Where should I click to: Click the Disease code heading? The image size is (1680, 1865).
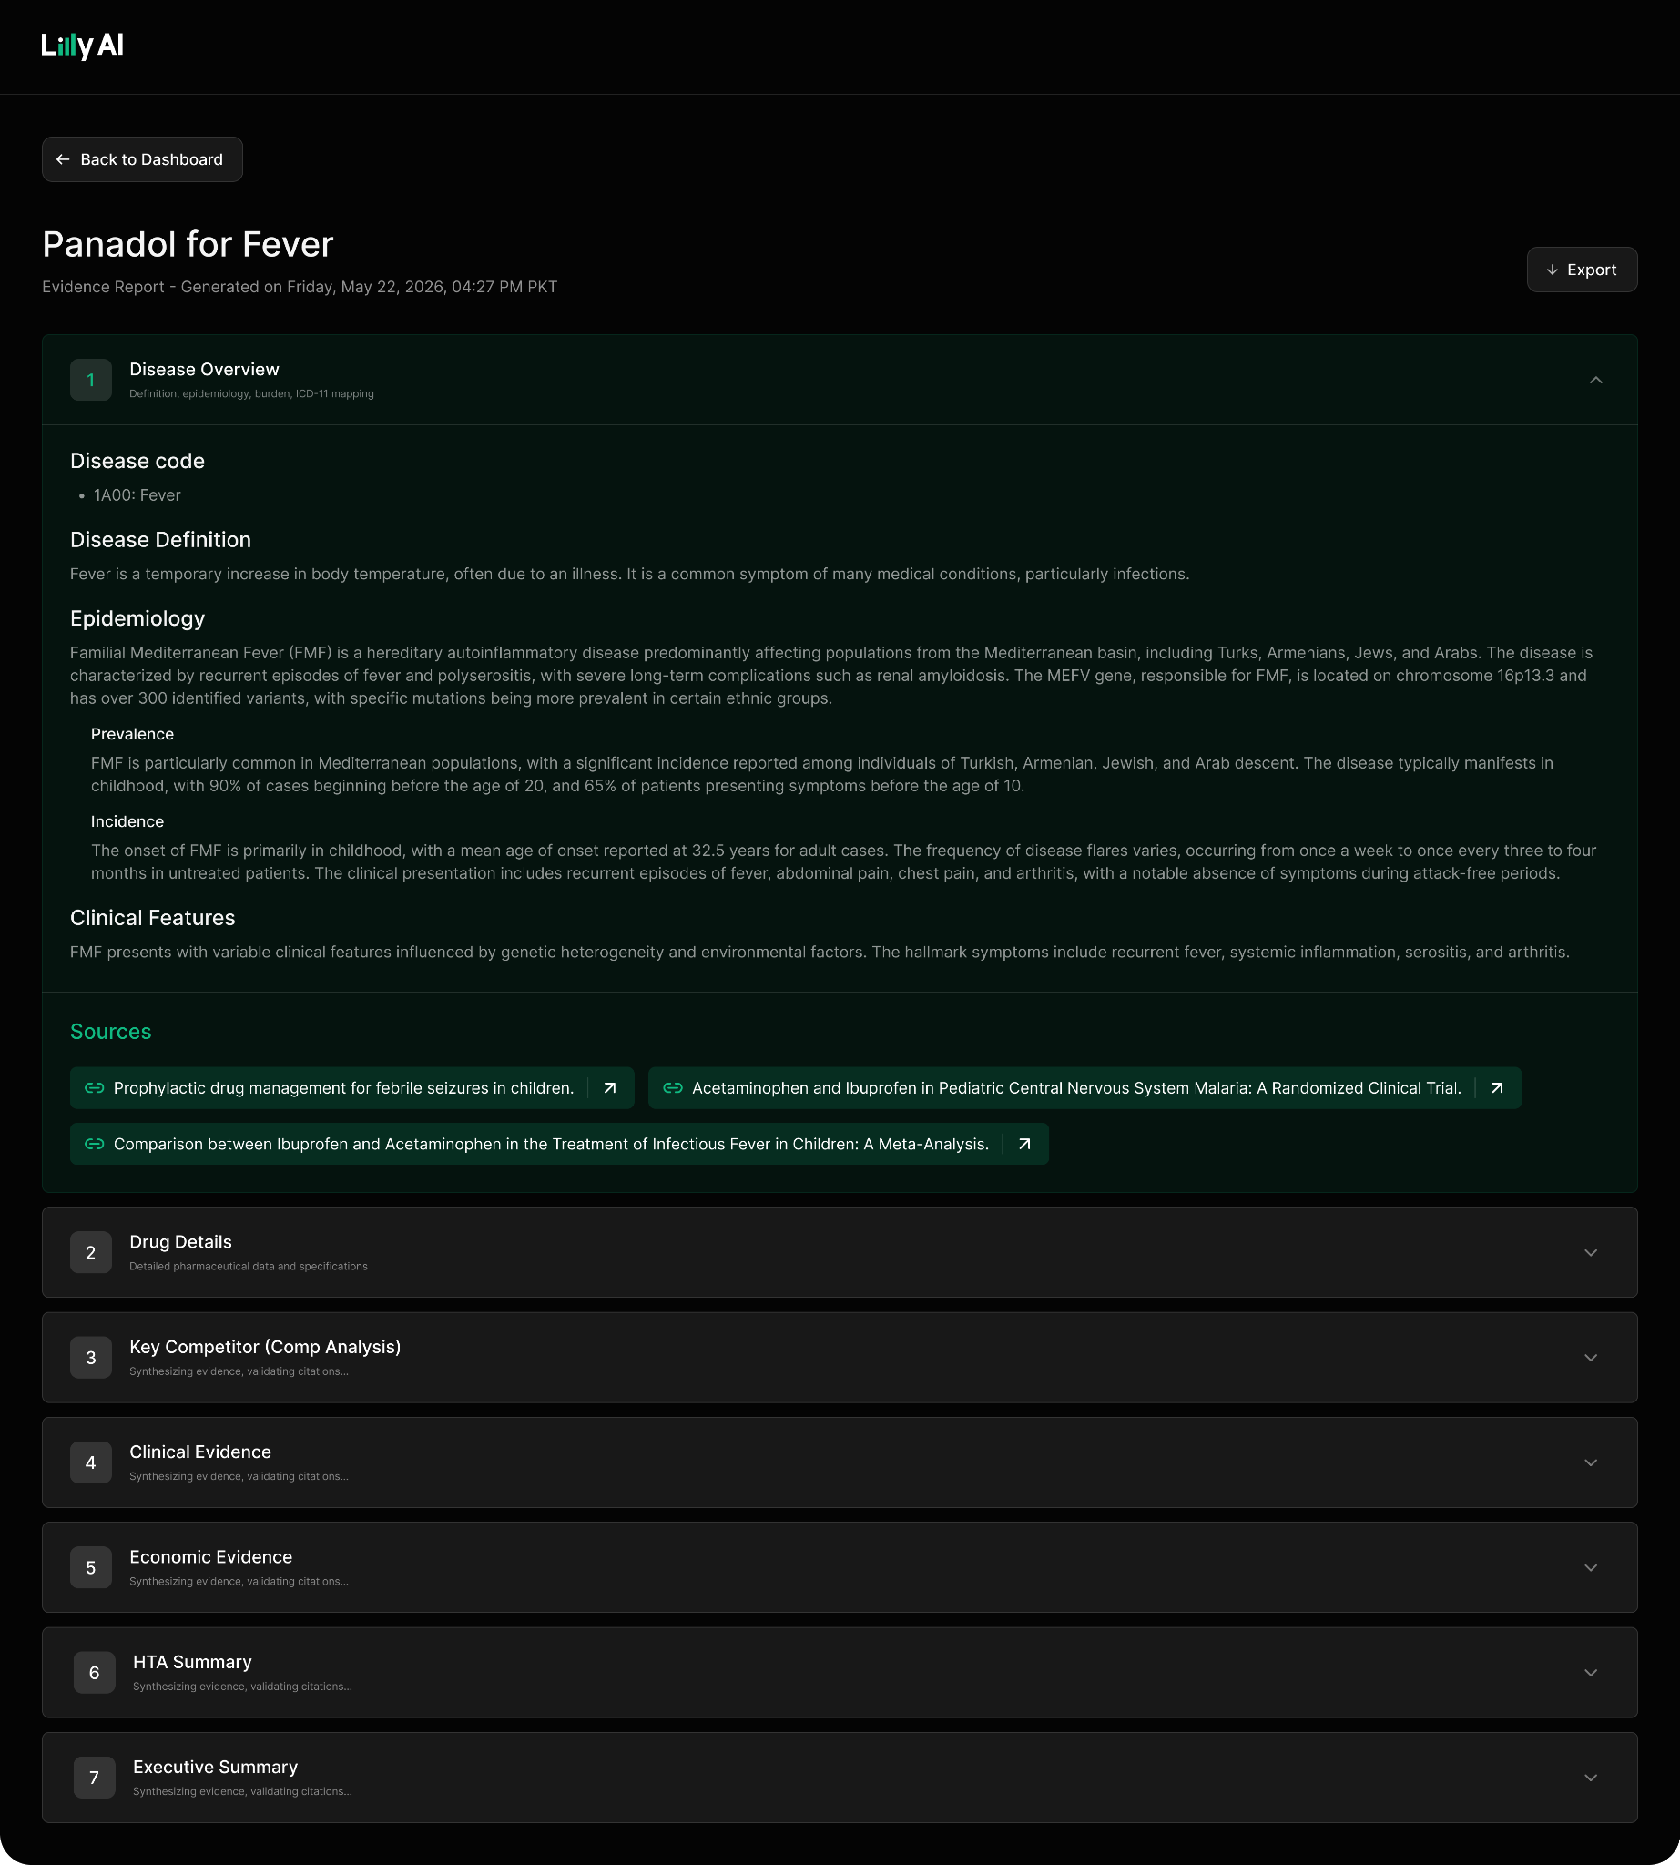137,461
